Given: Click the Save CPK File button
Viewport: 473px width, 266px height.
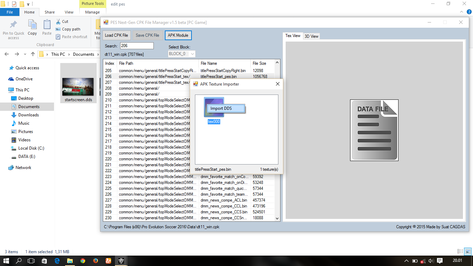Looking at the screenshot, I should tap(148, 35).
